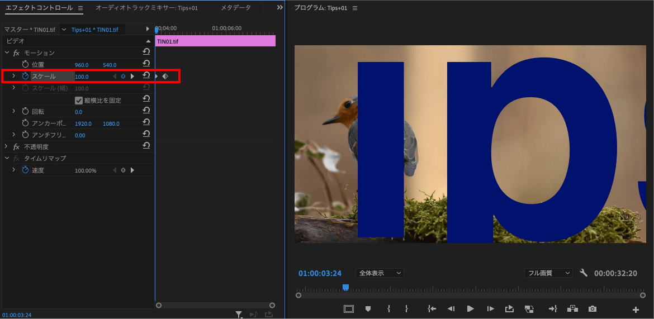The width and height of the screenshot is (654, 319).
Task: Open master clip dropdown arrow
Action: (x=64, y=30)
